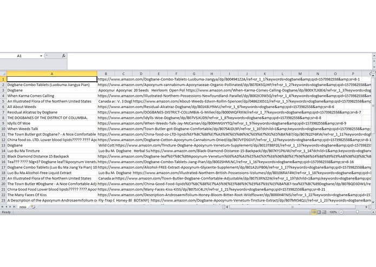The image size is (376, 267).
Task: Click cell 'The Many Faces Of Kiss'
Action: point(52,195)
